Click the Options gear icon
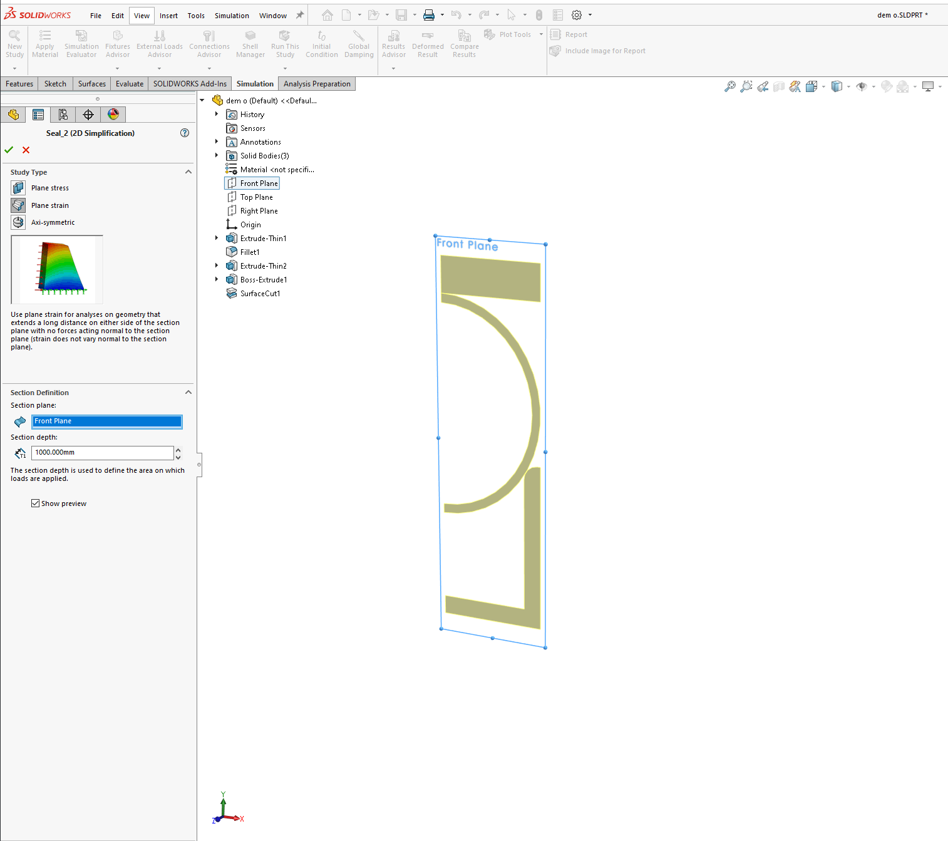Screen dimensions: 948x841 (x=577, y=15)
